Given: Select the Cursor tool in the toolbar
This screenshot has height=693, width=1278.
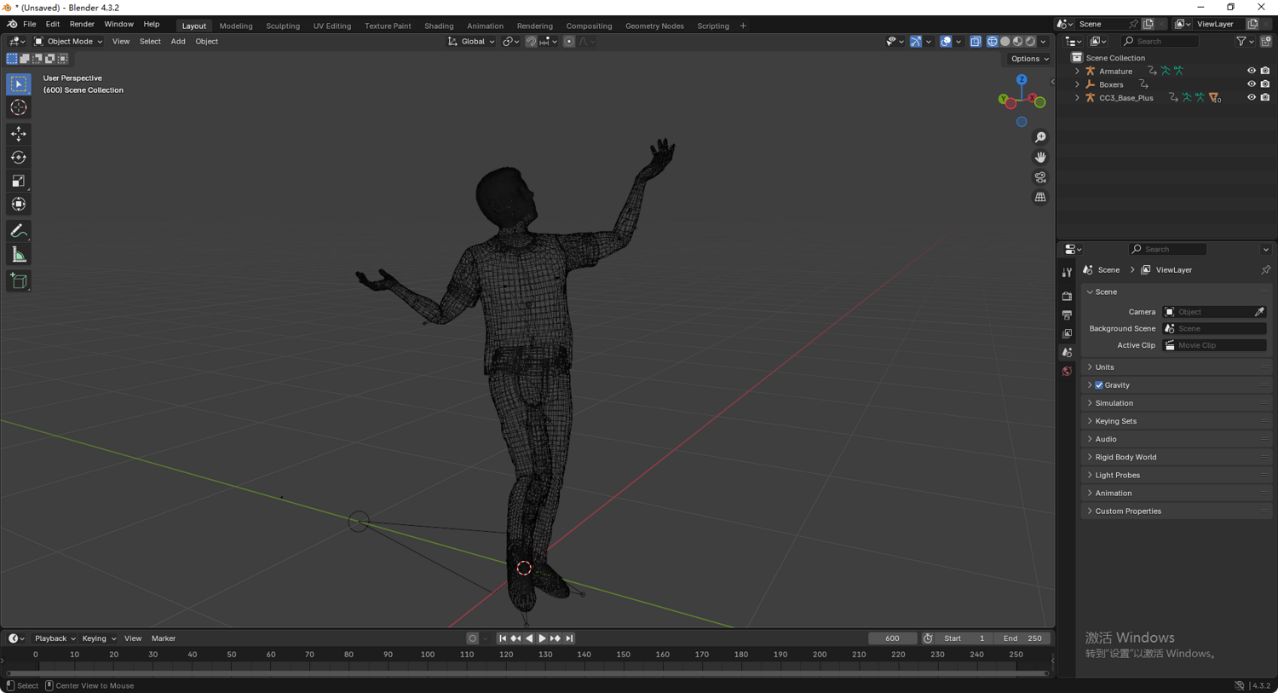Looking at the screenshot, I should (19, 107).
